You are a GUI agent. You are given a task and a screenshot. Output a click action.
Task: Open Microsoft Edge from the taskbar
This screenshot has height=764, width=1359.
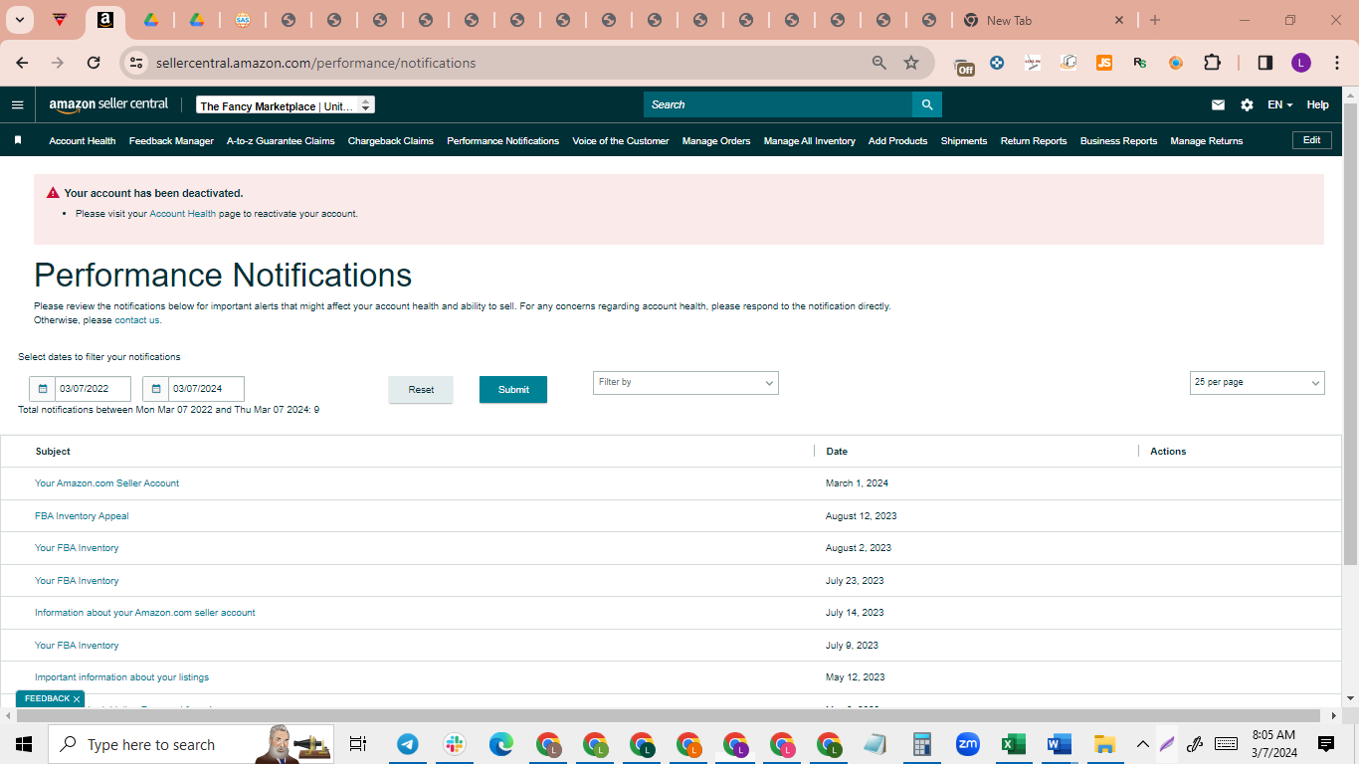[501, 744]
